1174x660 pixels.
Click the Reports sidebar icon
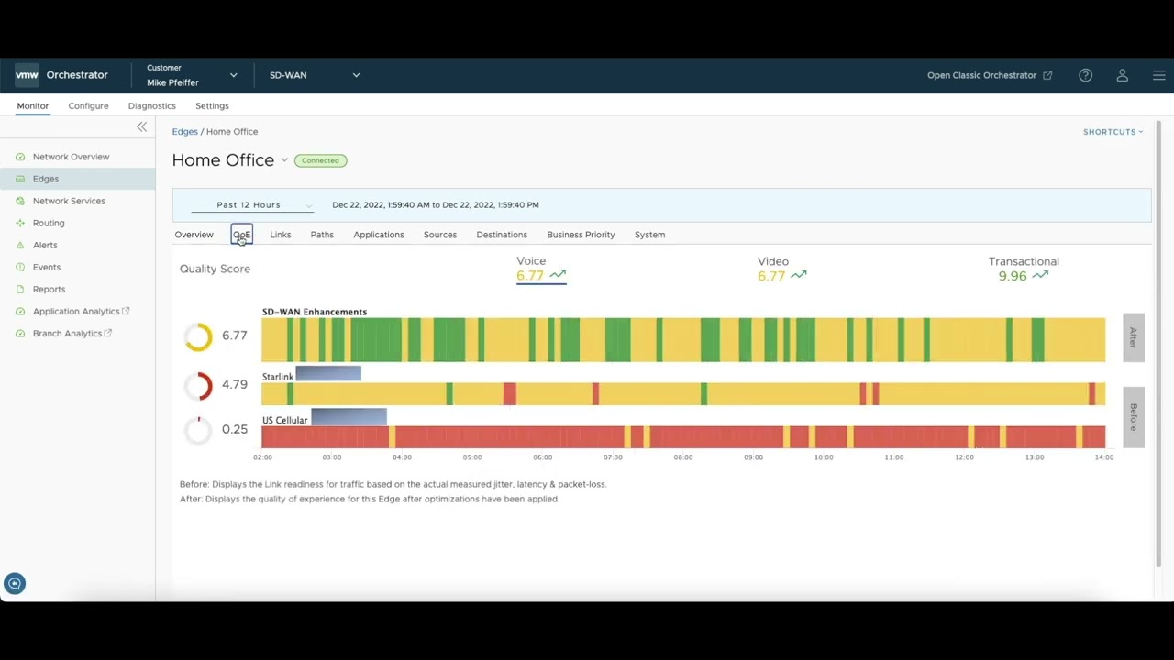point(20,289)
